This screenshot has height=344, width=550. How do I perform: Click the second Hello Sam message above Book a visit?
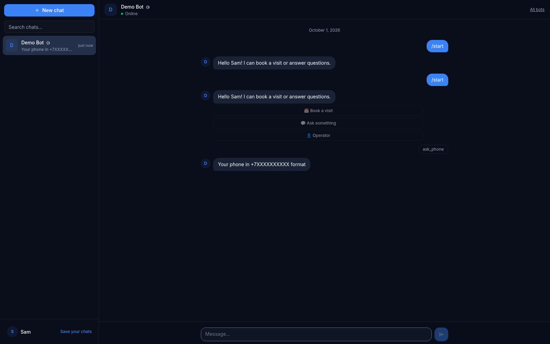point(274,97)
